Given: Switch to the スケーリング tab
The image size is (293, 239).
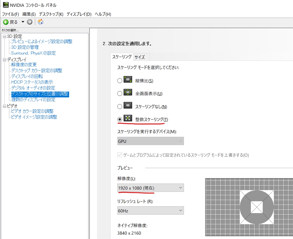Looking at the screenshot, I should pyautogui.click(x=122, y=57).
